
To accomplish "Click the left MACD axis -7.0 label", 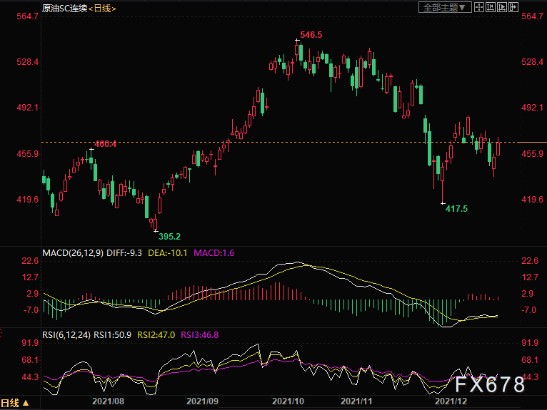I will click(x=31, y=310).
